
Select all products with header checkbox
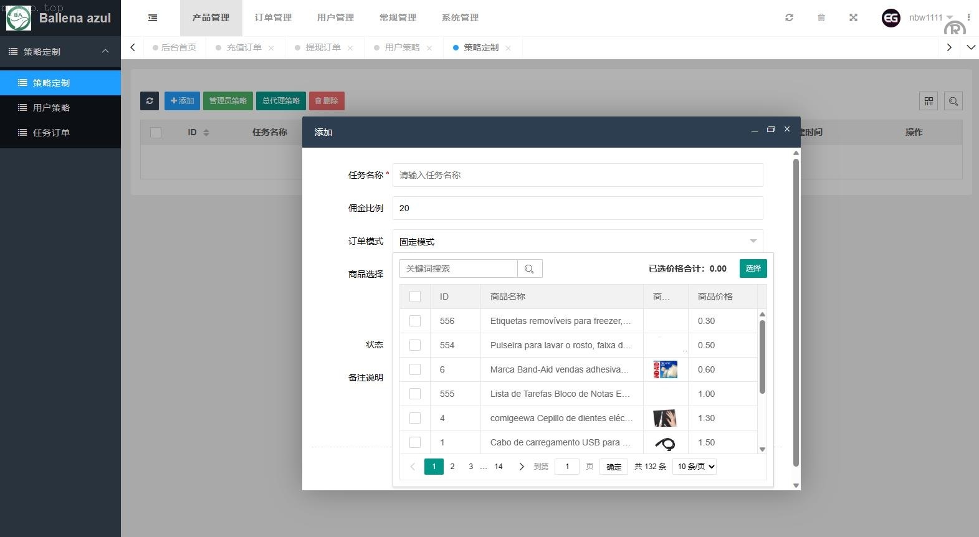coord(415,297)
